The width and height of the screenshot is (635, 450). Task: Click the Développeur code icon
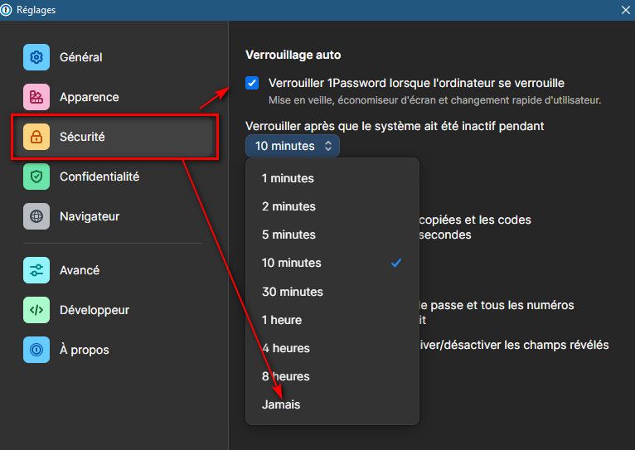click(x=36, y=310)
